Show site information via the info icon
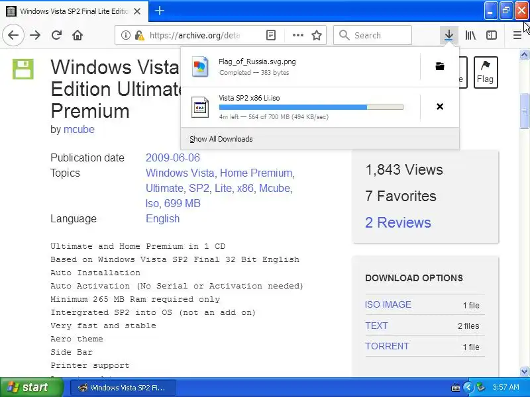 point(125,35)
